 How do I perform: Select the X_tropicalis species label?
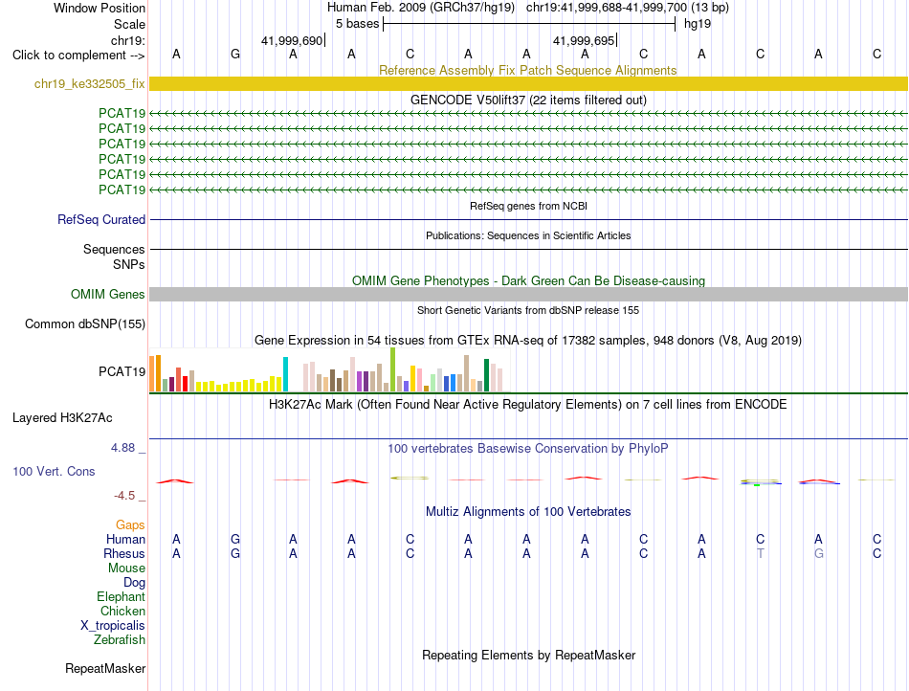tap(113, 626)
